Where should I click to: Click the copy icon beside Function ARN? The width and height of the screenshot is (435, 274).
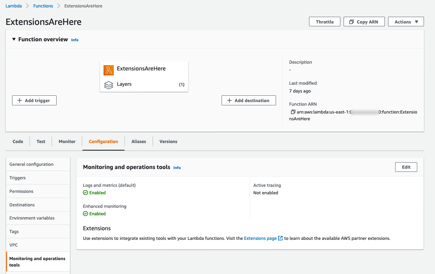(293, 112)
